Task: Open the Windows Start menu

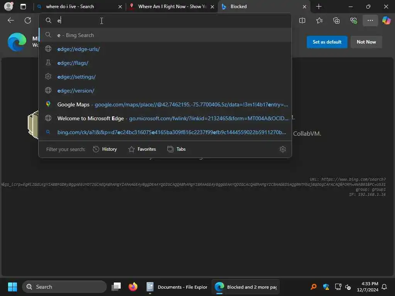Action: point(12,287)
